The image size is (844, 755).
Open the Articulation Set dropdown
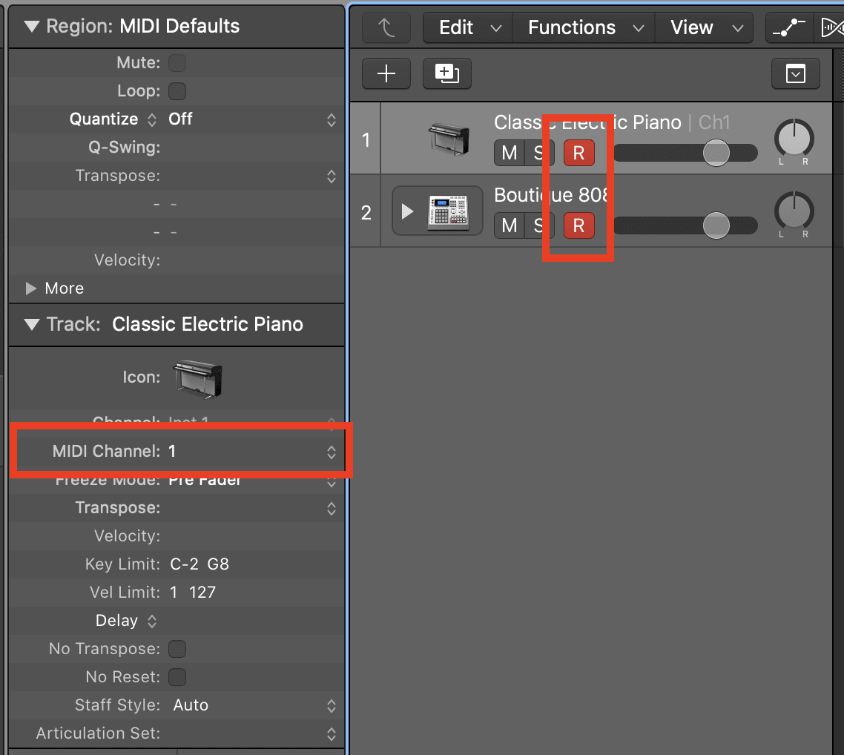(x=332, y=734)
